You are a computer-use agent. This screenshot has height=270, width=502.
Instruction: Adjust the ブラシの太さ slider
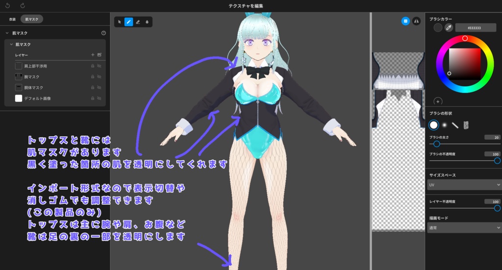pos(465,144)
